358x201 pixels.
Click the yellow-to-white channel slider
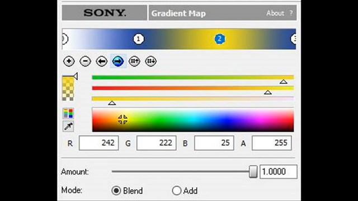[x=193, y=99]
